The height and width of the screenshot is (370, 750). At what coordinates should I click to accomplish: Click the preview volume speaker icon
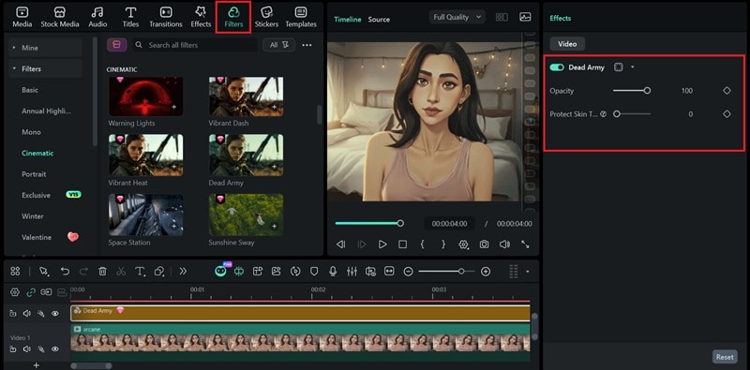pos(504,244)
